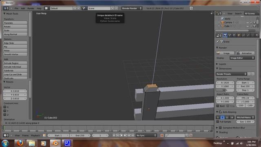Open the Display Image Editor dropdown

click(x=242, y=58)
